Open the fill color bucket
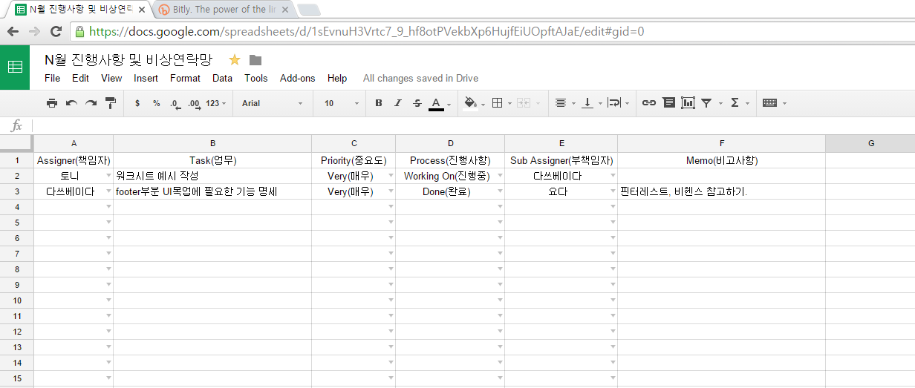915x388 pixels. 470,103
